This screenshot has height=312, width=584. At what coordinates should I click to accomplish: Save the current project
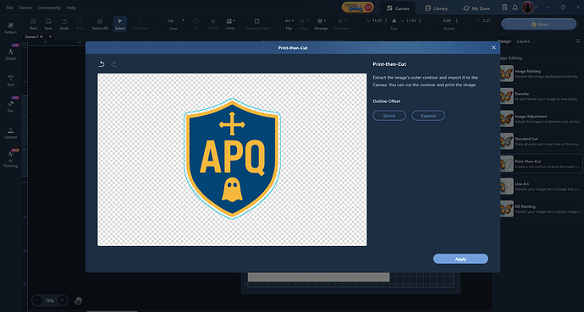48,25
